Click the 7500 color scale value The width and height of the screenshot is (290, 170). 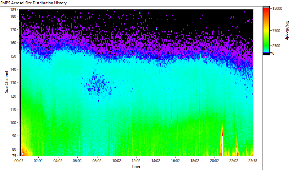[x=276, y=31]
